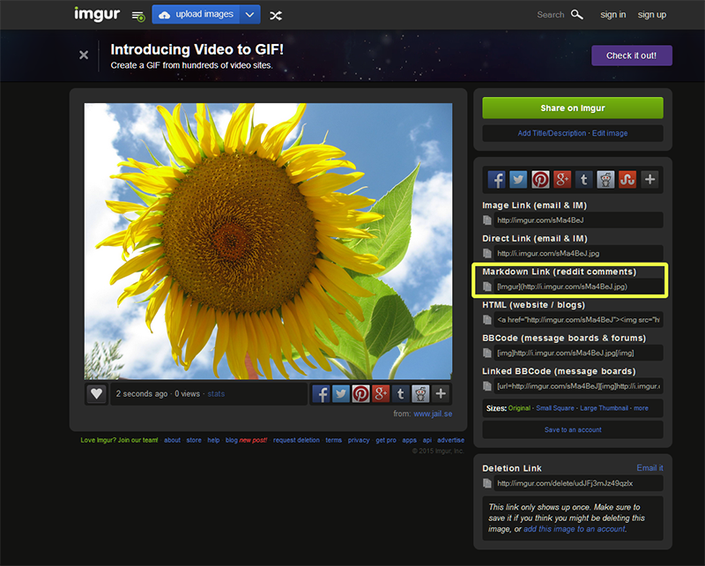Click the Check it out! button
Viewport: 705px width, 566px height.
[631, 56]
